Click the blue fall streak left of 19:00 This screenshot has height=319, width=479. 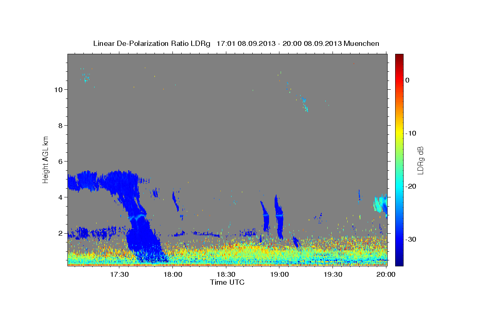point(265,216)
